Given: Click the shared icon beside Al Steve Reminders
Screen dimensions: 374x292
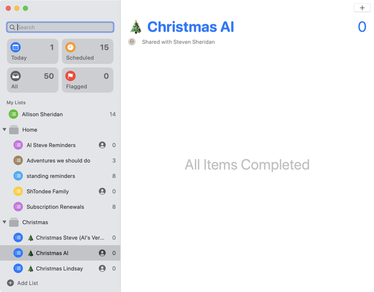Looking at the screenshot, I should coord(102,145).
